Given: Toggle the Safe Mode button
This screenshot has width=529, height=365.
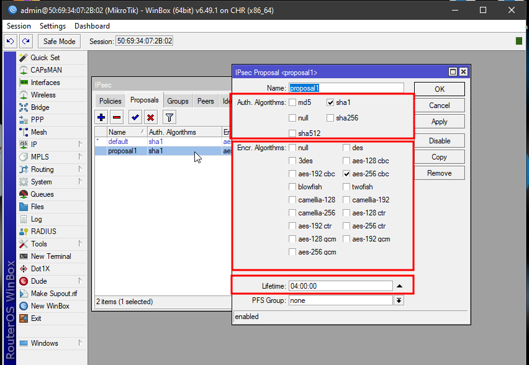Looking at the screenshot, I should coord(59,41).
